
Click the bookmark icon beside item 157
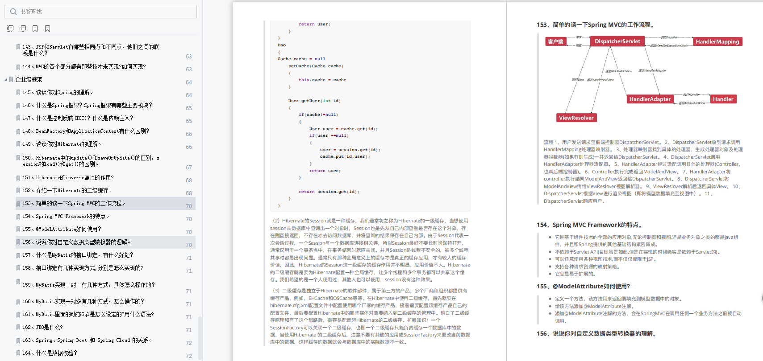click(18, 255)
